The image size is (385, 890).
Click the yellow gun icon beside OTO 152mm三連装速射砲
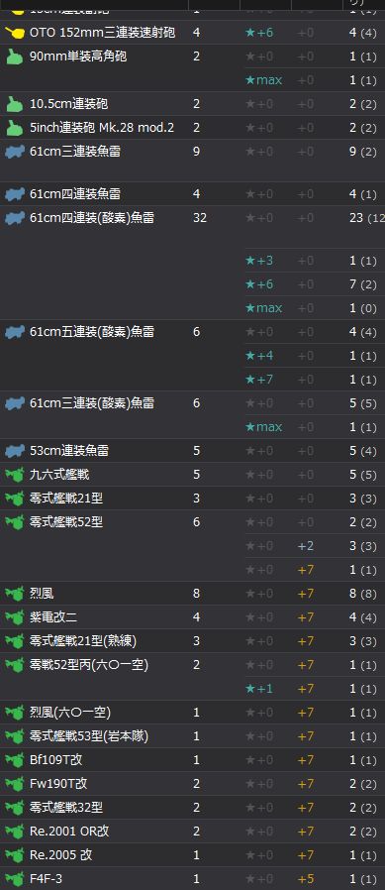click(x=15, y=33)
